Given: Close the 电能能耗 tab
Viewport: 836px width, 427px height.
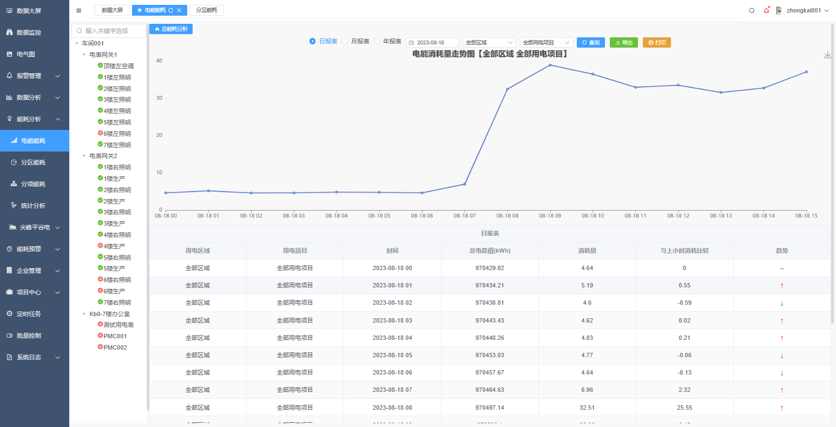Looking at the screenshot, I should [x=179, y=10].
